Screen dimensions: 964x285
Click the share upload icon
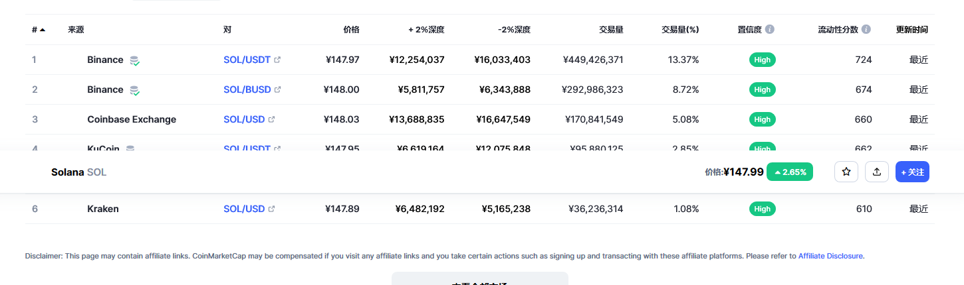[877, 172]
